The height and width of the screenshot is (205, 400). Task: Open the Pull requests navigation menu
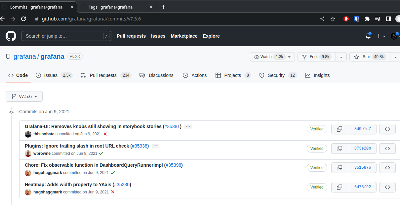(131, 36)
